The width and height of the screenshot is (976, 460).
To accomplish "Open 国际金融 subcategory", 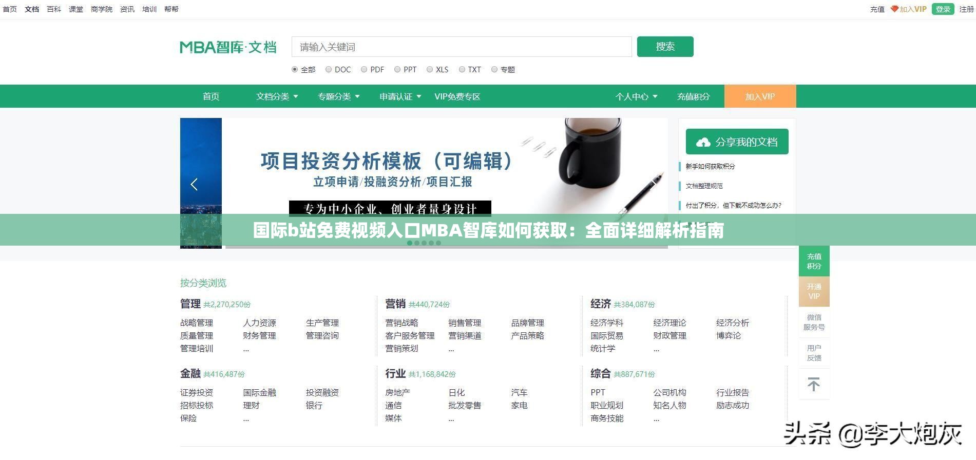I will (x=260, y=392).
